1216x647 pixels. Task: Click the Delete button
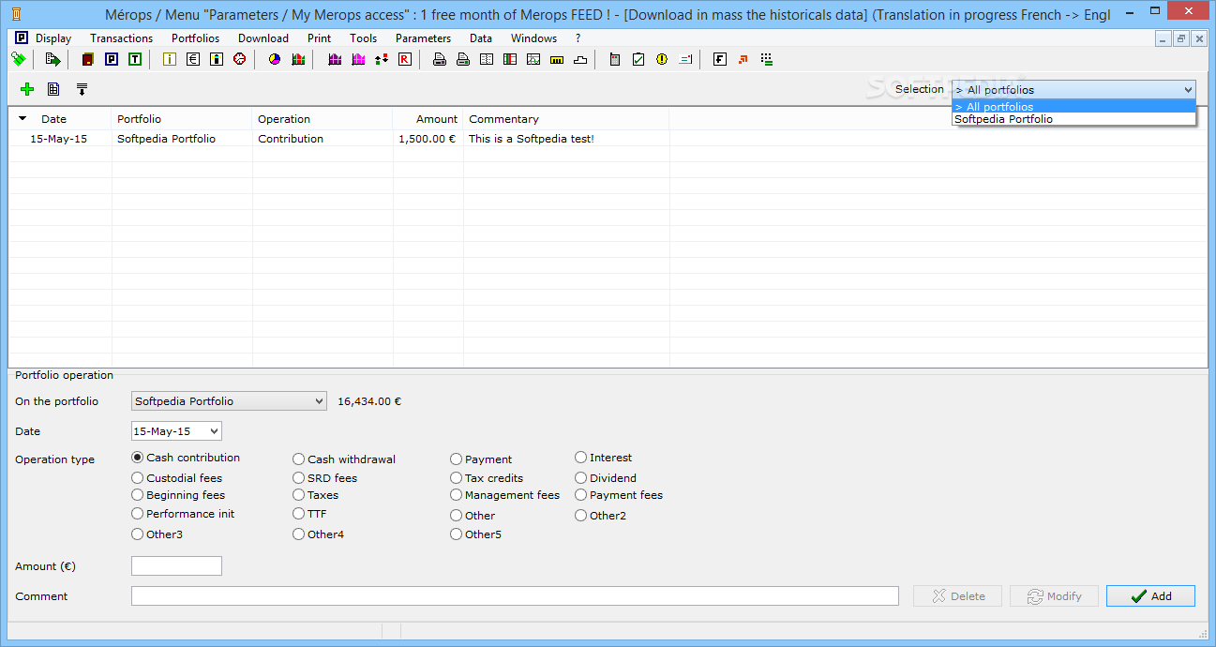[957, 596]
